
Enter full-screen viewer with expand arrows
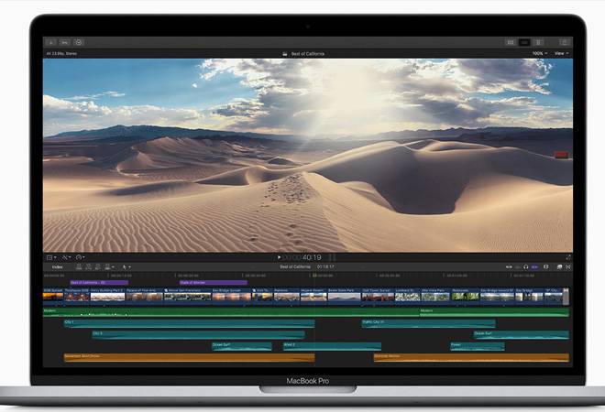click(x=568, y=257)
